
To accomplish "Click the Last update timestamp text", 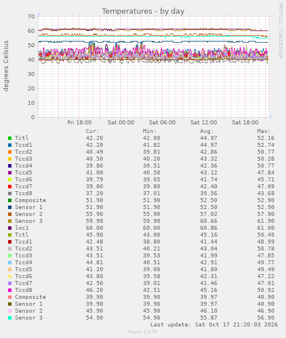I will [214, 325].
